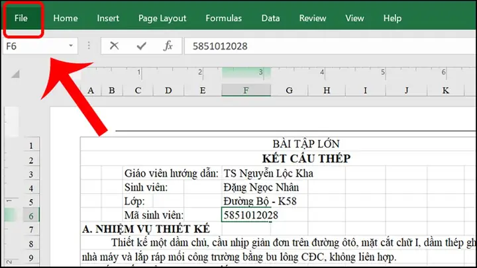Select the highlighted column F header
The width and height of the screenshot is (477, 268).
tap(246, 90)
